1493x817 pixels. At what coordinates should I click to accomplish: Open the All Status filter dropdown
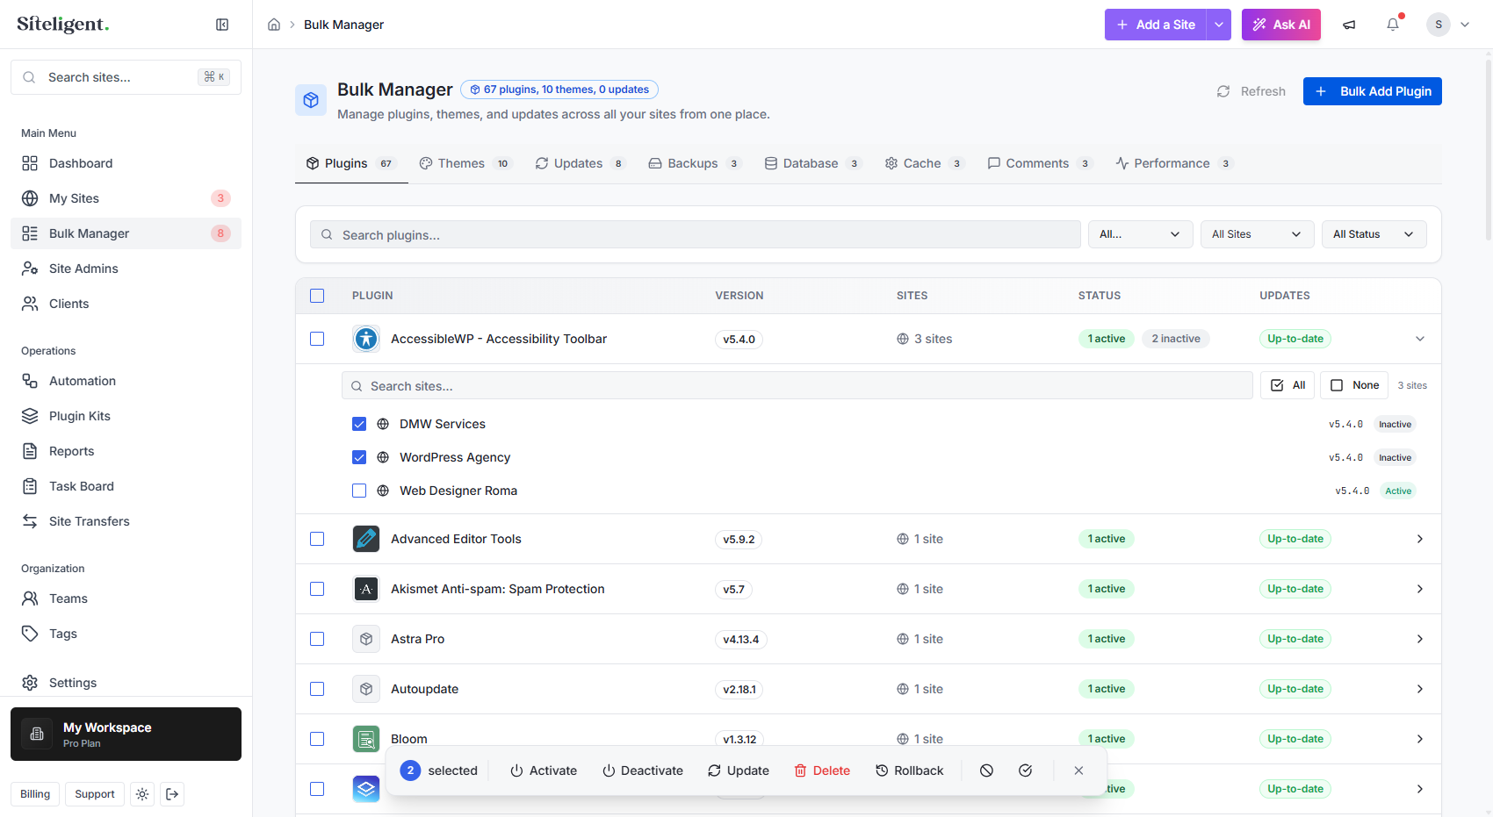pyautogui.click(x=1374, y=234)
